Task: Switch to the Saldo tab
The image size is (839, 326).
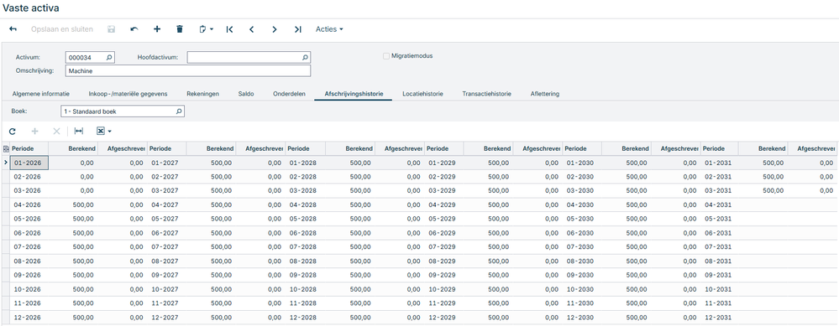Action: click(246, 94)
